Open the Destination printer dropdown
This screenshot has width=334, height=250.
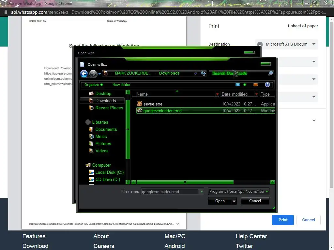click(x=286, y=44)
